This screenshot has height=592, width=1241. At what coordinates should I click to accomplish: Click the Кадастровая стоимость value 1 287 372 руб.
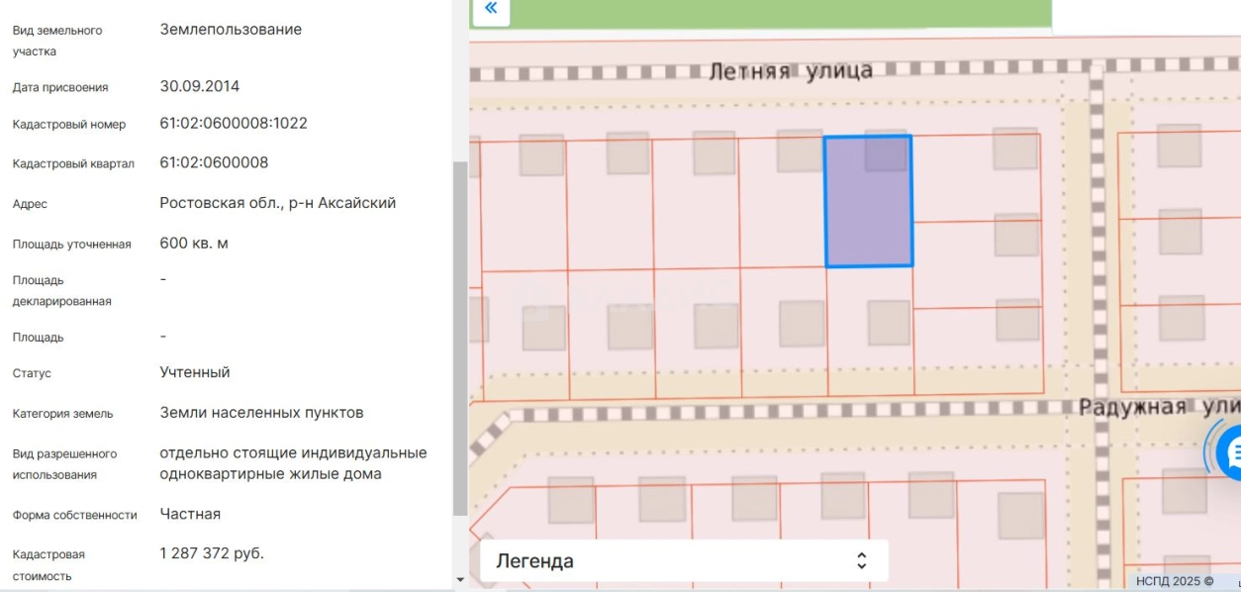(x=212, y=553)
